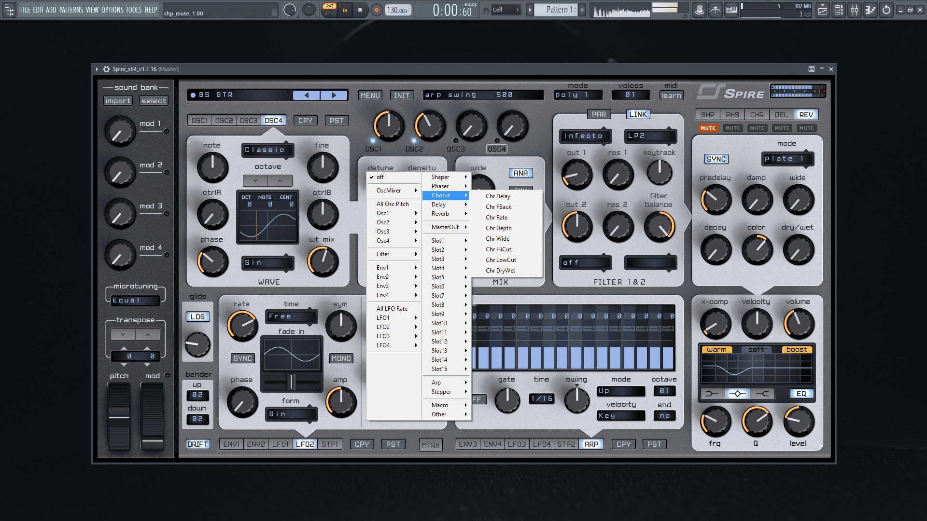
Task: Click the Spire window detached menu icon
Action: click(812, 69)
